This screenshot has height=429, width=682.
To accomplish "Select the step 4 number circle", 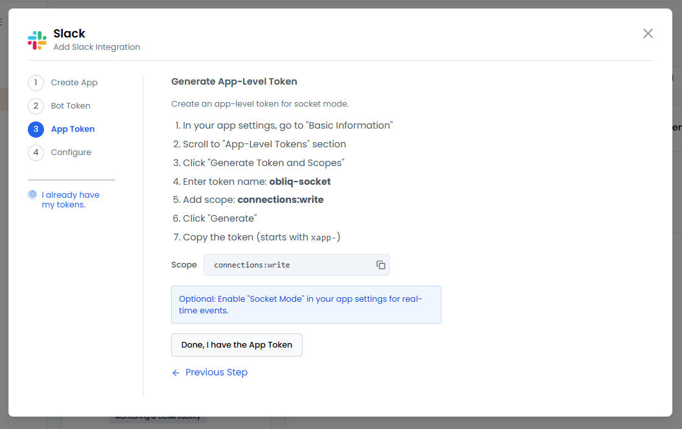I will click(36, 152).
